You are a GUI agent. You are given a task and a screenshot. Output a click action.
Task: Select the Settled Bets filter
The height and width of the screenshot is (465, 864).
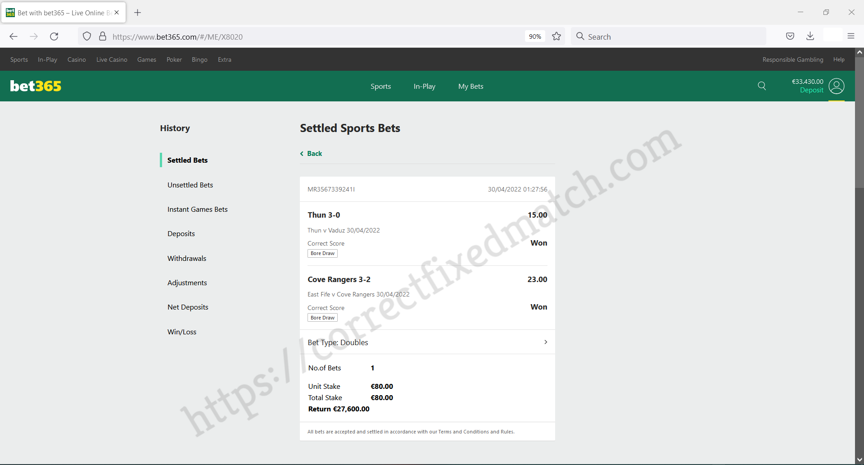pyautogui.click(x=187, y=160)
